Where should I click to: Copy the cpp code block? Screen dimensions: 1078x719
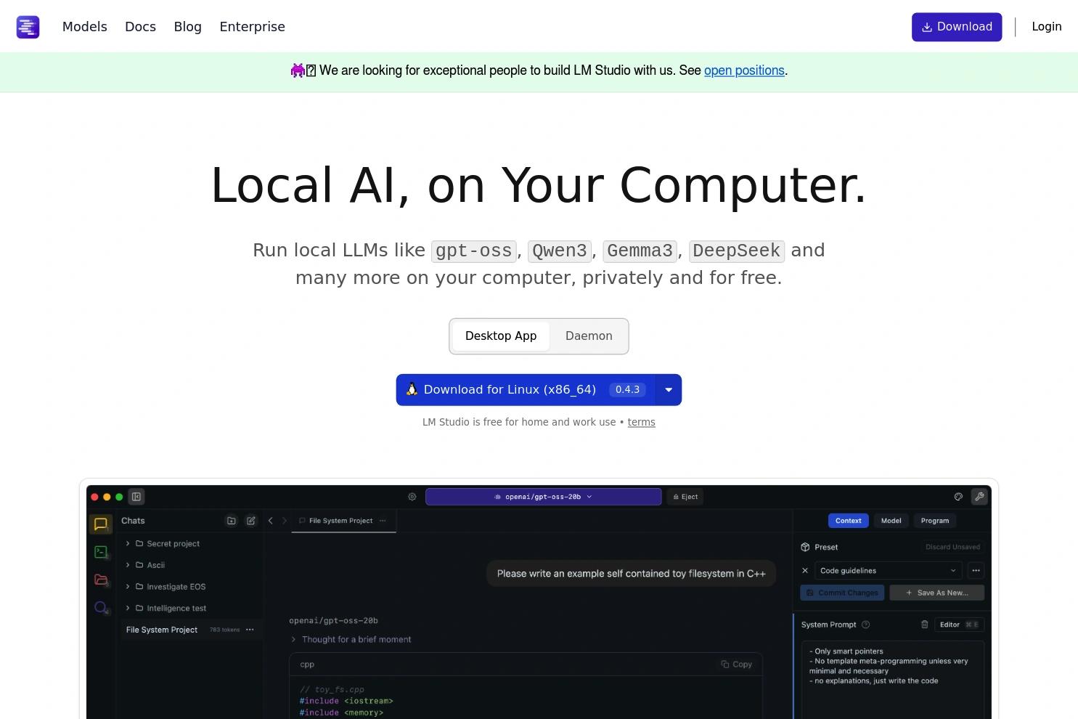pyautogui.click(x=736, y=665)
